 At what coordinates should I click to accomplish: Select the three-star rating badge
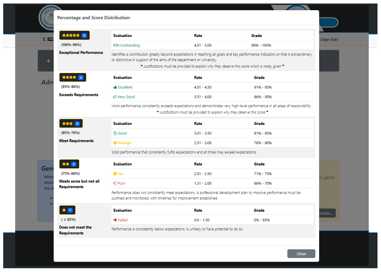[x=71, y=123]
